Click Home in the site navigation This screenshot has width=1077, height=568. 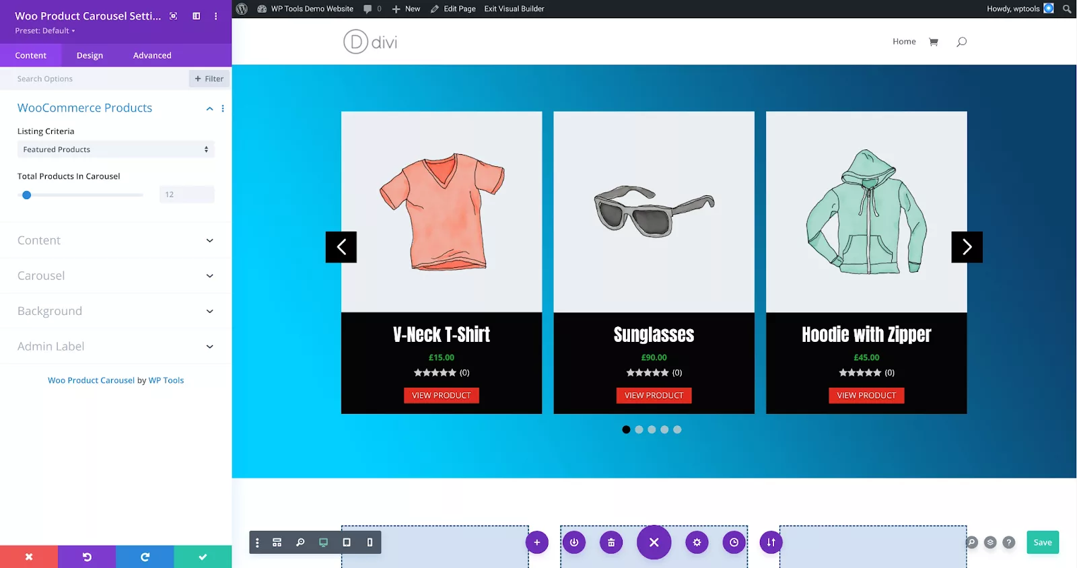tap(904, 42)
